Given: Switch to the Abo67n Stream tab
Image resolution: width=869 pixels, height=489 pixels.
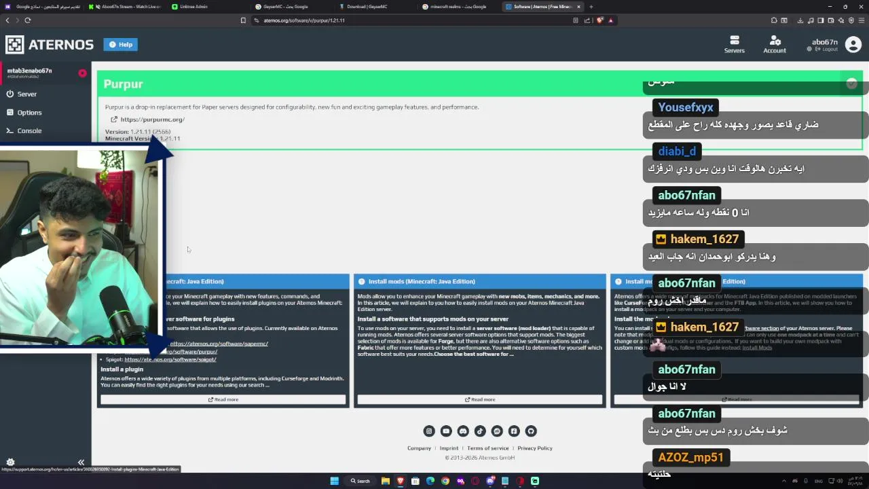Looking at the screenshot, I should [x=125, y=7].
